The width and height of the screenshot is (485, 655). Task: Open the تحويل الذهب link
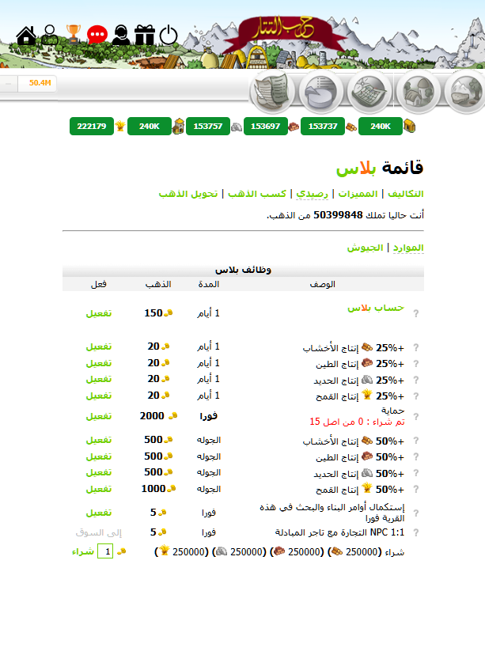[x=188, y=194]
